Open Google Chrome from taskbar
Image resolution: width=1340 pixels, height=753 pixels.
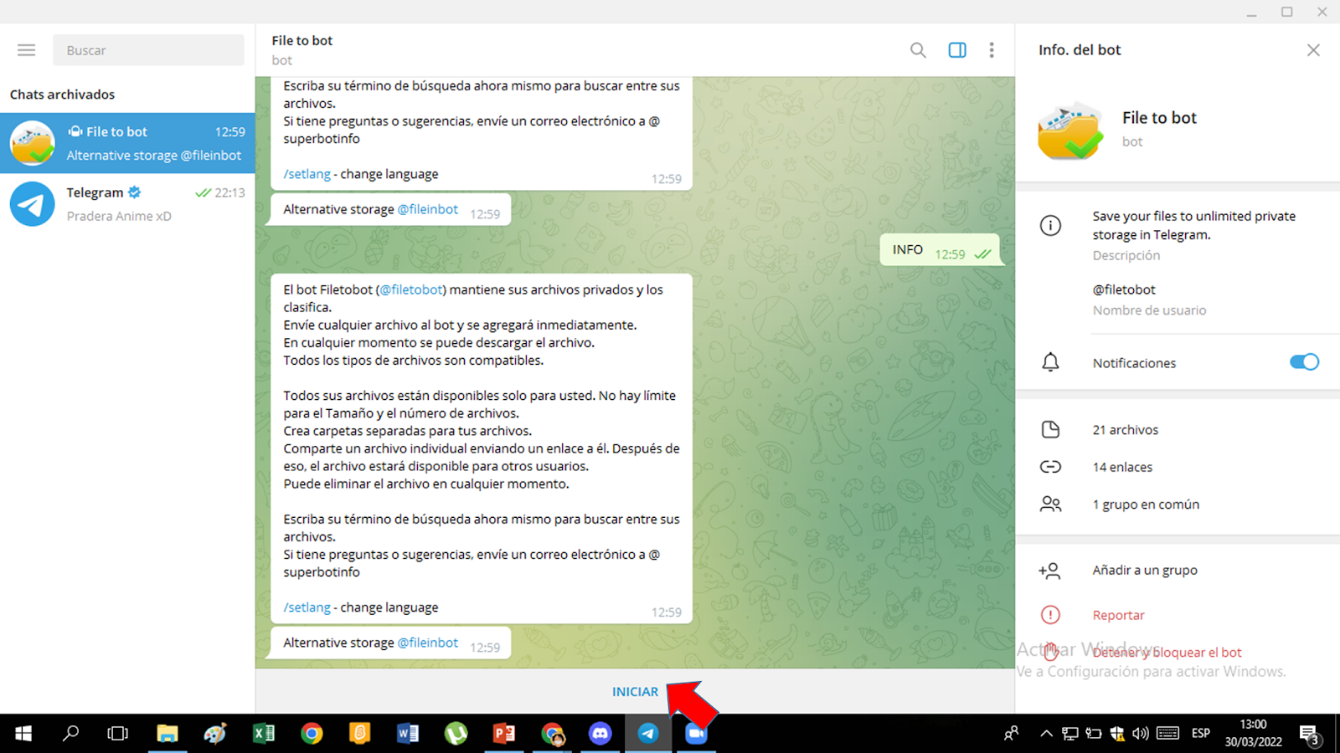[312, 734]
